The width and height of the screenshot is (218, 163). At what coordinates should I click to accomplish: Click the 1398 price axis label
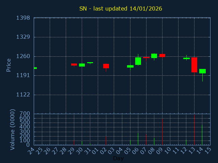pyautogui.click(x=23, y=18)
